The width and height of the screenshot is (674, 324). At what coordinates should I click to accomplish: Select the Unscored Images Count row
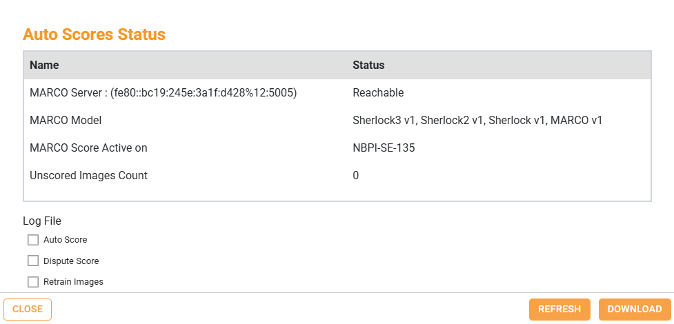point(88,175)
